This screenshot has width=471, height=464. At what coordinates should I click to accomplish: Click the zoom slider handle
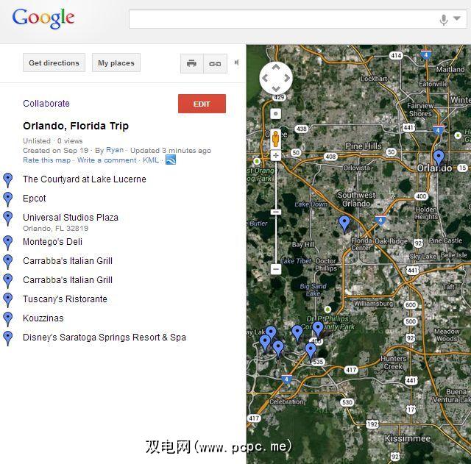tap(276, 212)
